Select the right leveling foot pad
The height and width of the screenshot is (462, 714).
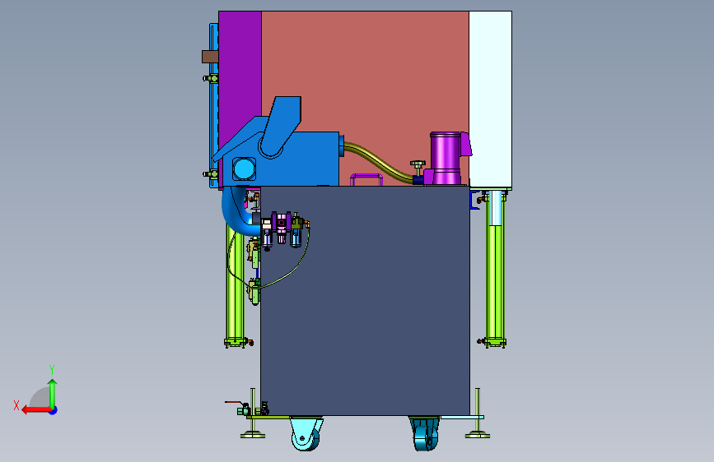coord(477,435)
